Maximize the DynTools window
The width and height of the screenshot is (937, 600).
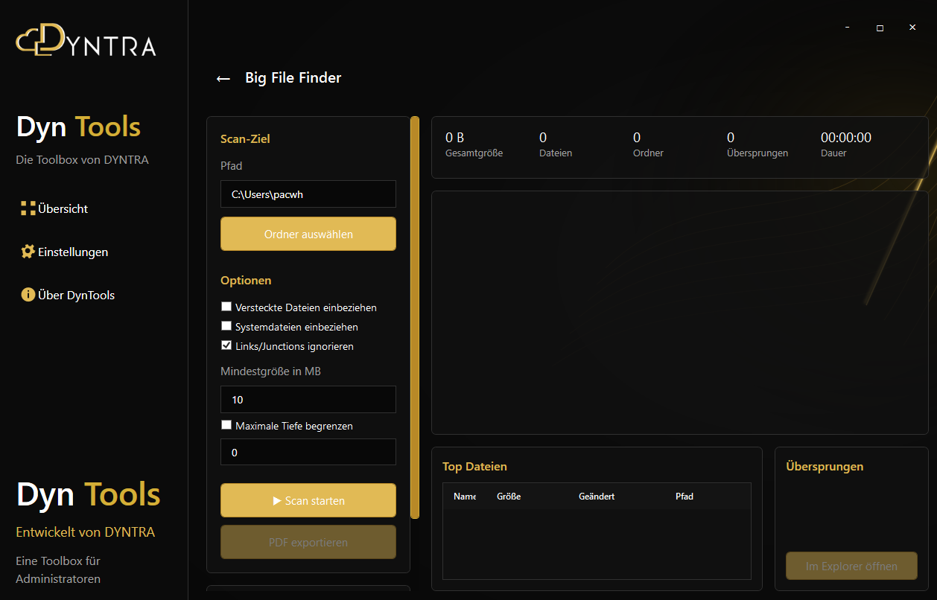880,28
